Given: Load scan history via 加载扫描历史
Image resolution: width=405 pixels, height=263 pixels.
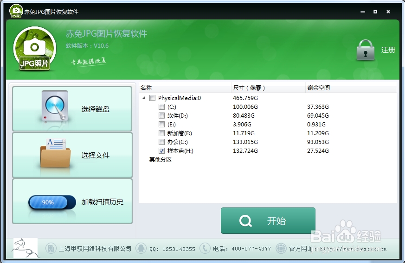Looking at the screenshot, I should 72,201.
